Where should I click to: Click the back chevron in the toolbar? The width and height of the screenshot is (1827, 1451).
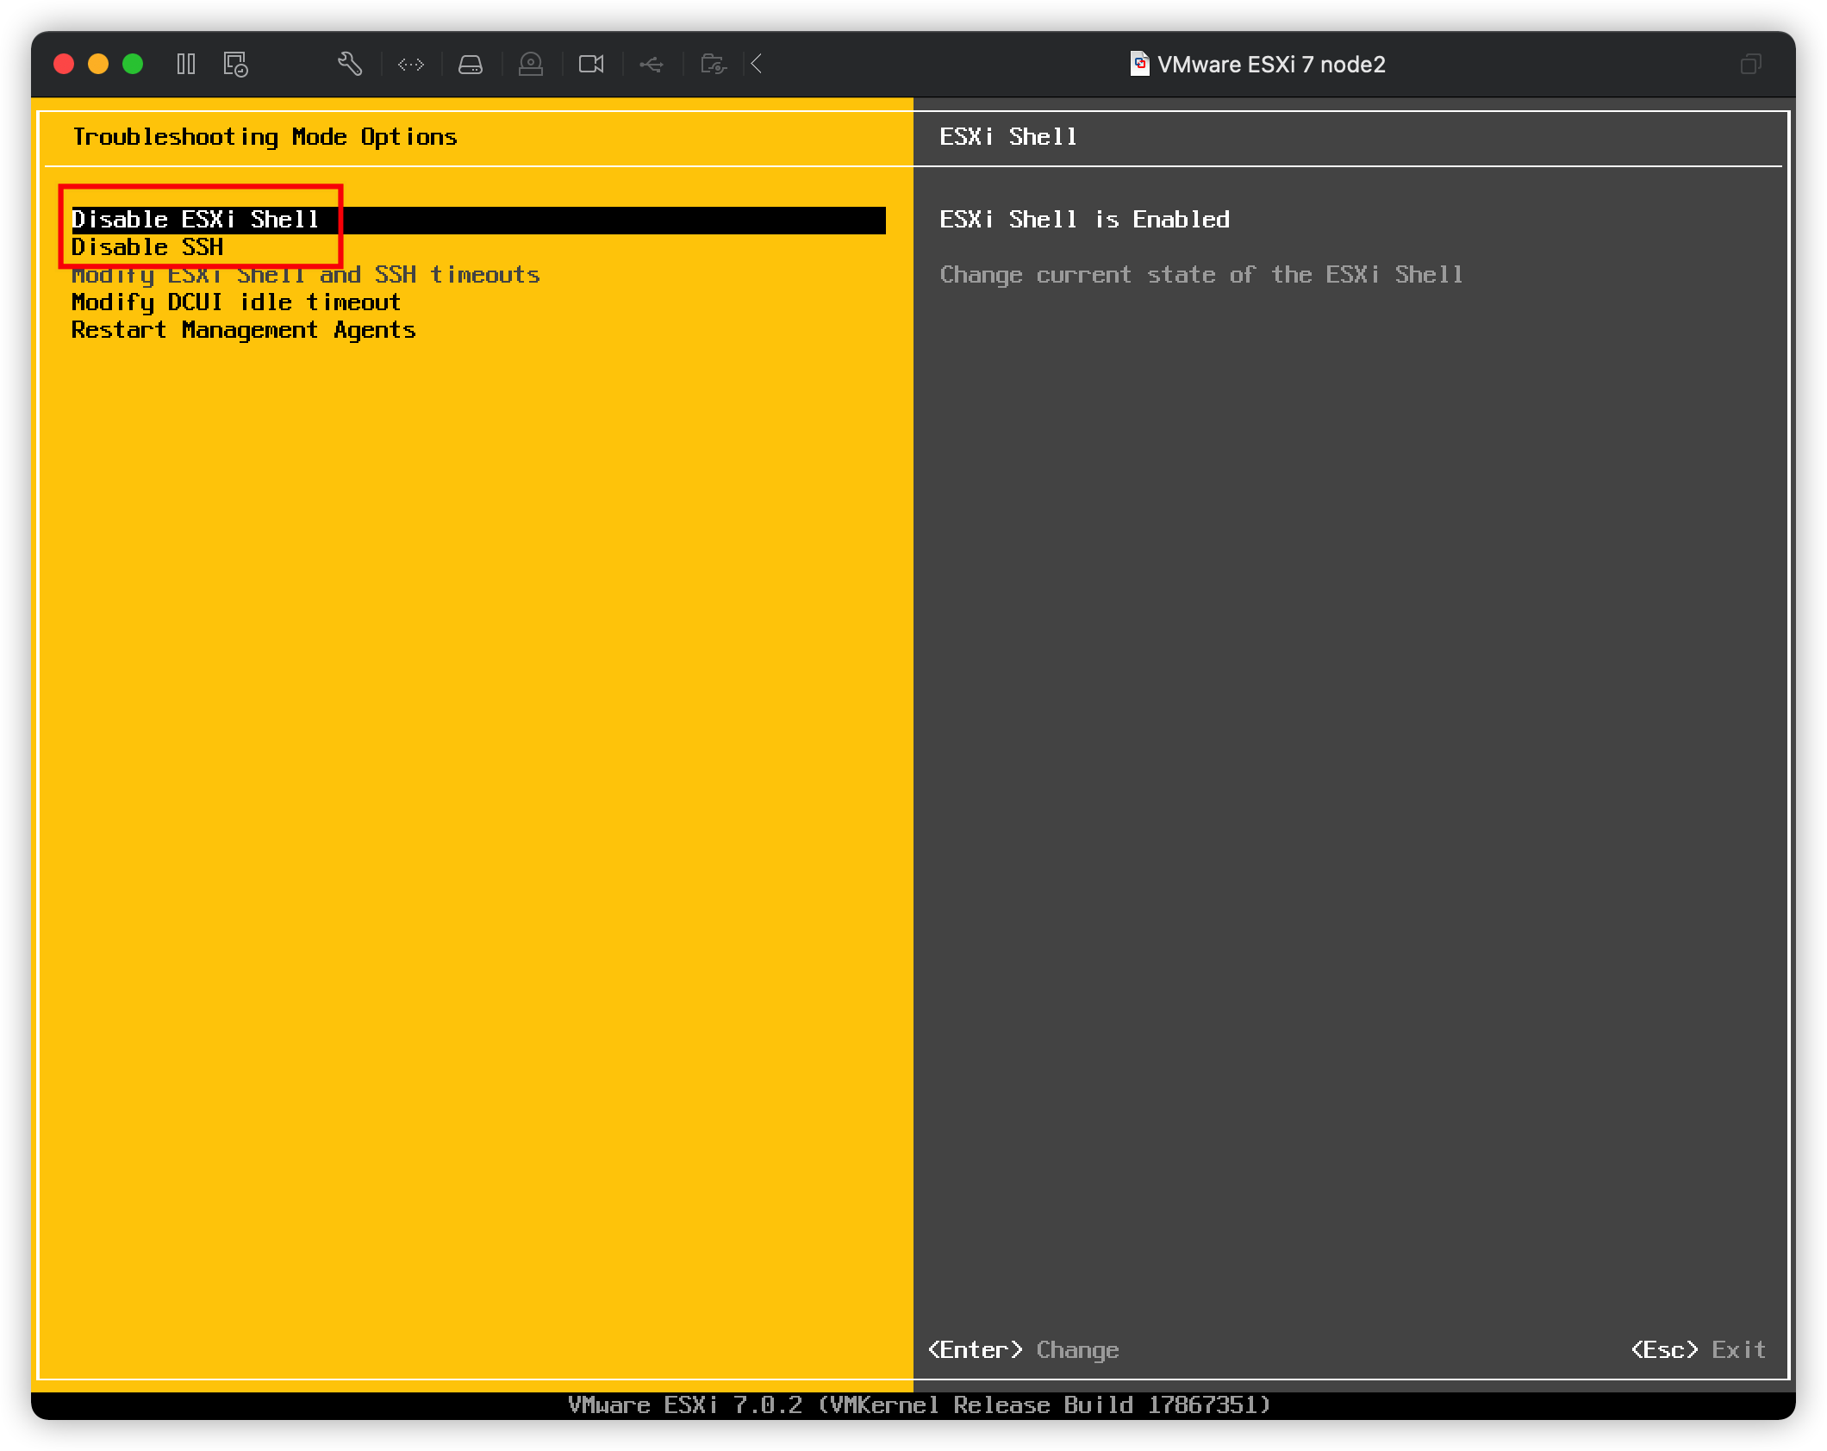(x=756, y=64)
